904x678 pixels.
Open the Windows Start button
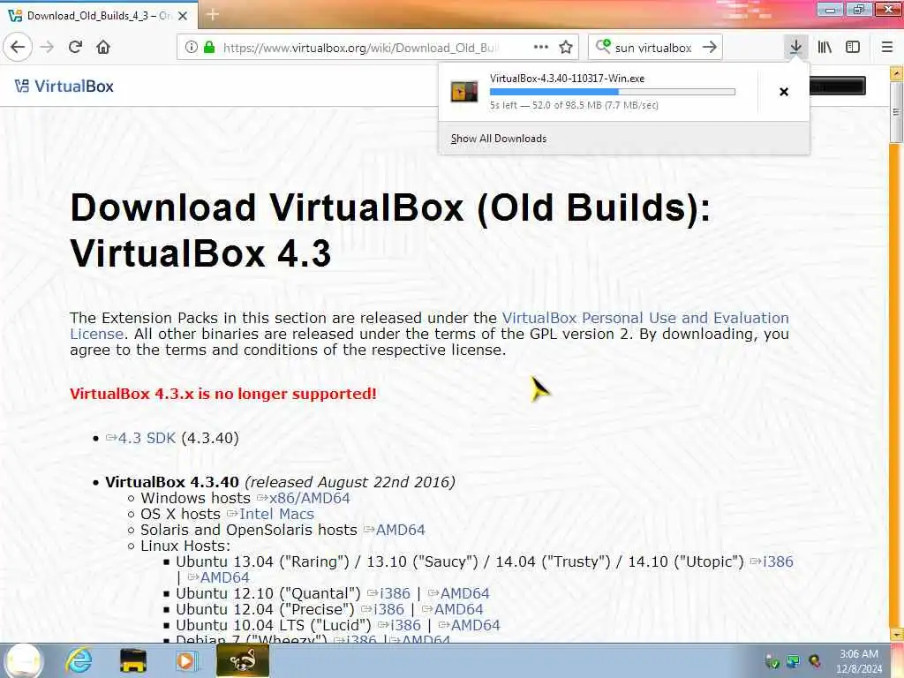[22, 660]
